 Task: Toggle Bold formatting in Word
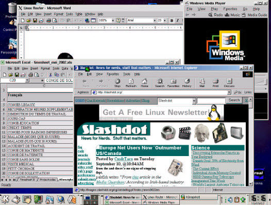[x=172, y=21]
